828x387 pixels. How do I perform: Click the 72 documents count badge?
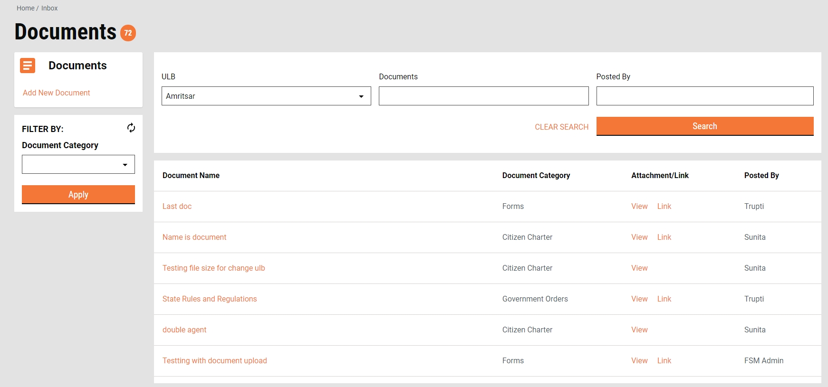pos(128,33)
